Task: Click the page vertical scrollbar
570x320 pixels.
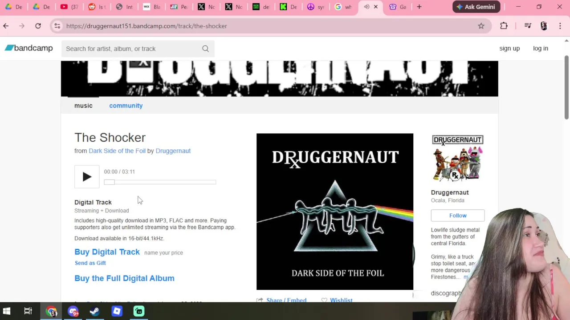Action: pos(566,87)
